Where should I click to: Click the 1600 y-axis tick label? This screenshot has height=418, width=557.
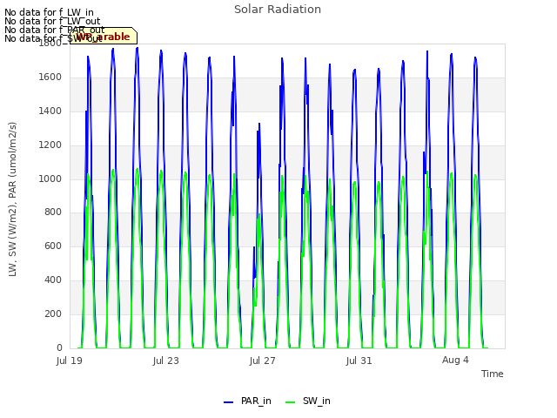[50, 77]
